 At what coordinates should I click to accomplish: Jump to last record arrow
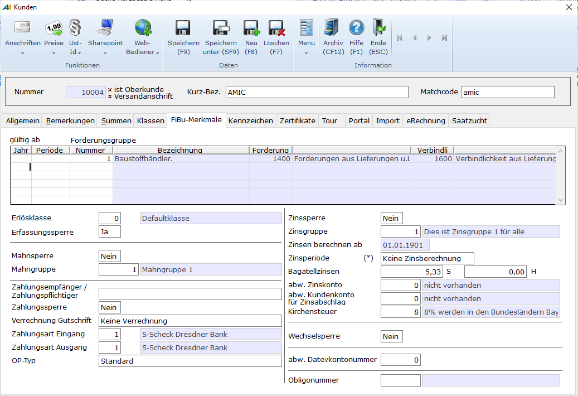coord(444,38)
